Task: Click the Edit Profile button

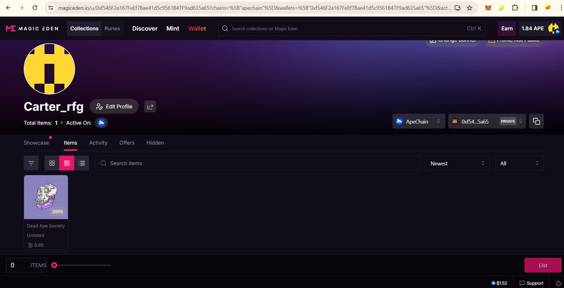Action: 114,106
